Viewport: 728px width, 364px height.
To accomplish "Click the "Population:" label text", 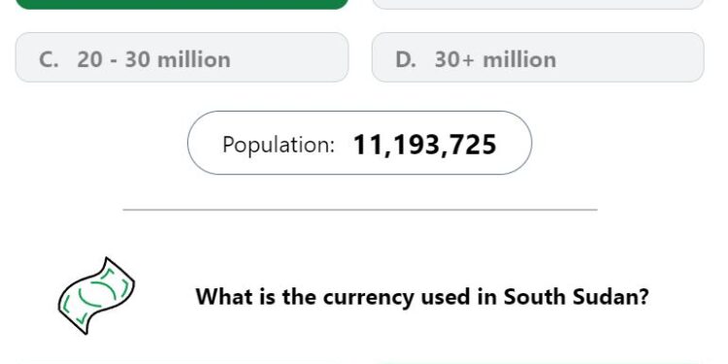I will [279, 145].
